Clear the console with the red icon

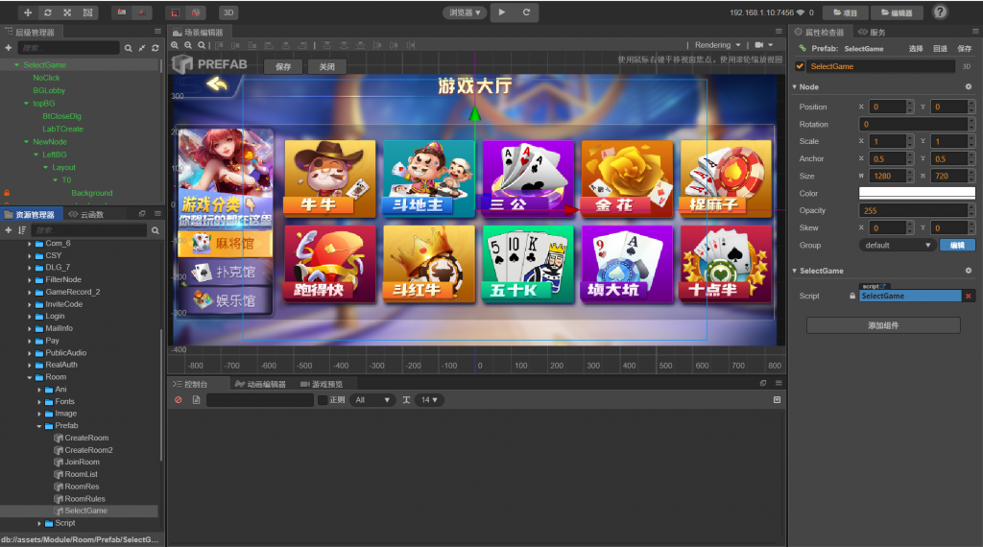178,399
